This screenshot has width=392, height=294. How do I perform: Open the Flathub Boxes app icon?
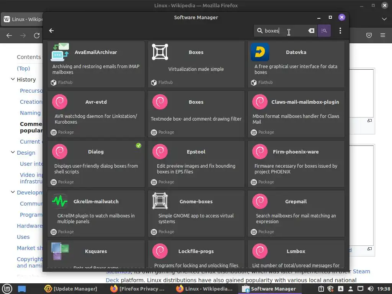[160, 52]
